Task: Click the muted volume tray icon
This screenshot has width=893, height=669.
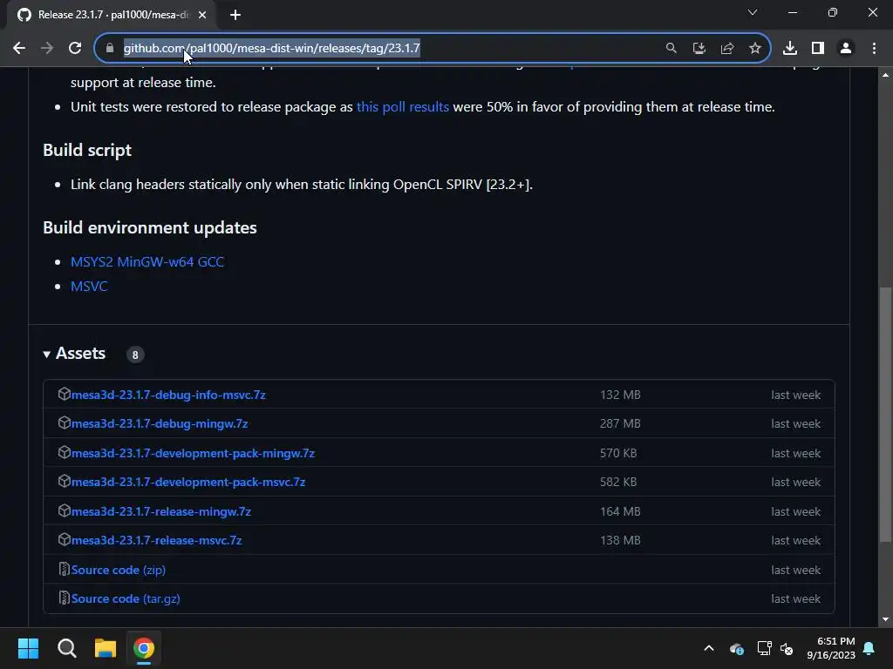Action: pos(787,648)
